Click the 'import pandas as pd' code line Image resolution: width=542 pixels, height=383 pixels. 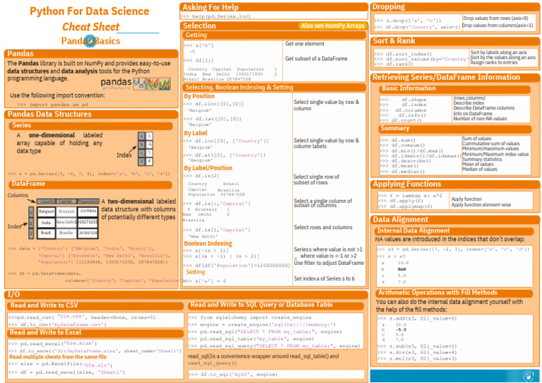(x=52, y=105)
